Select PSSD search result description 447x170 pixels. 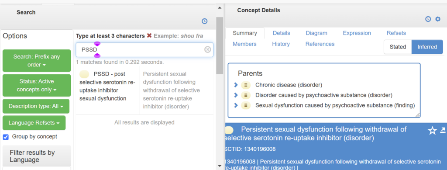point(107,86)
